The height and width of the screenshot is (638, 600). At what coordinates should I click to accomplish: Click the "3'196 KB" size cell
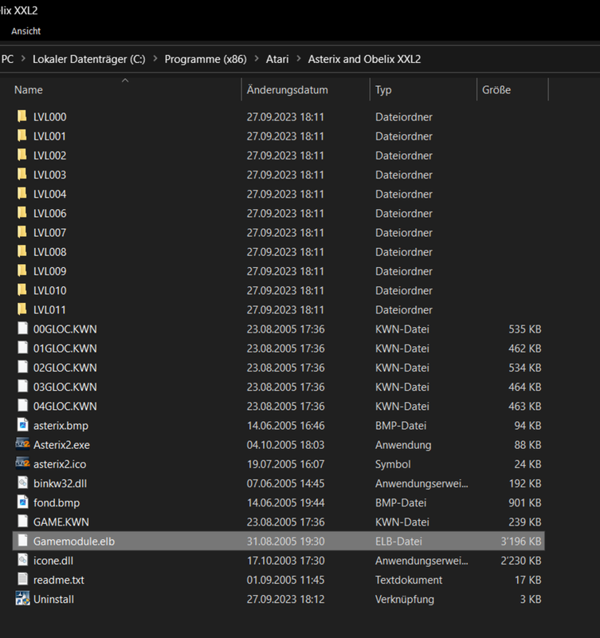pyautogui.click(x=521, y=542)
